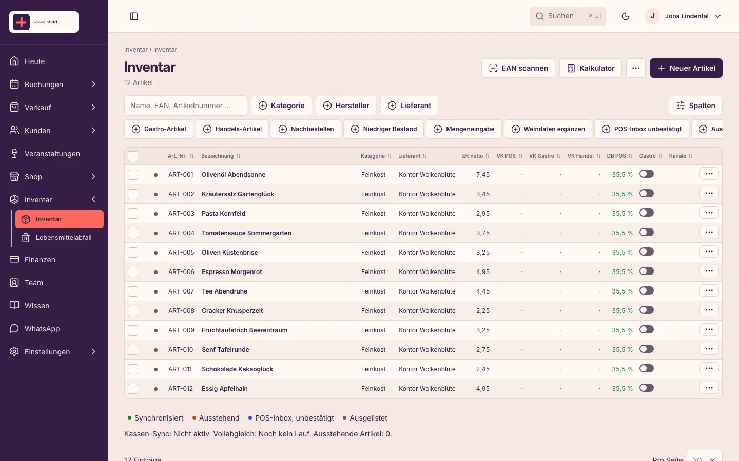
Task: Sort by DB POS column
Action: (x=620, y=156)
